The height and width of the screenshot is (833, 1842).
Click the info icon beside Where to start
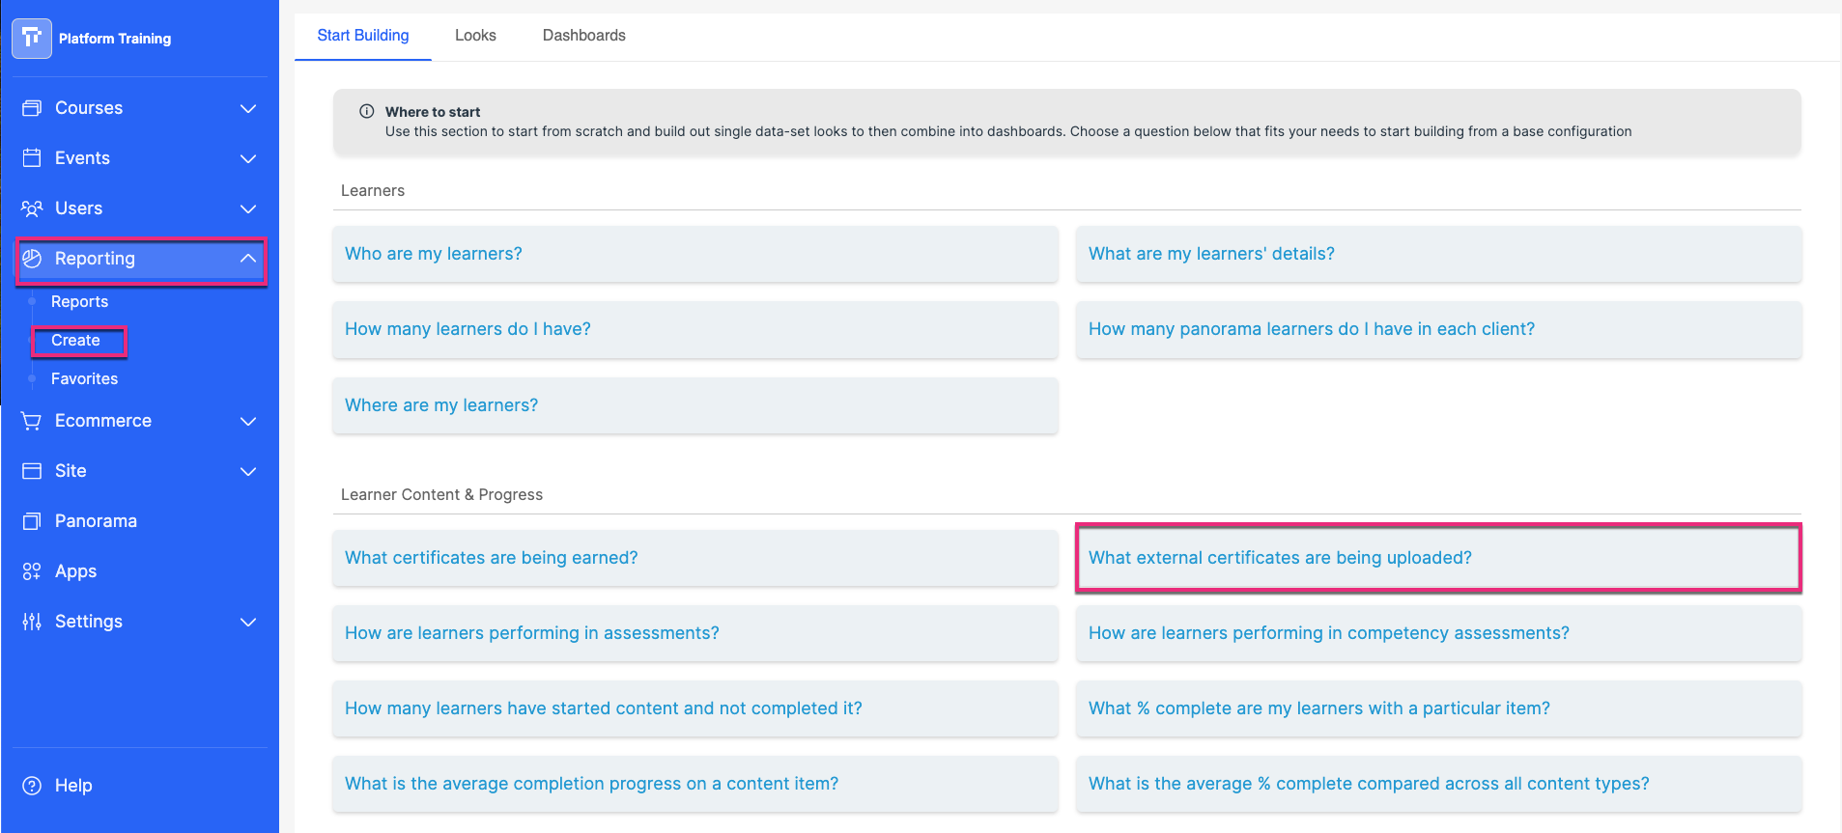click(x=367, y=111)
